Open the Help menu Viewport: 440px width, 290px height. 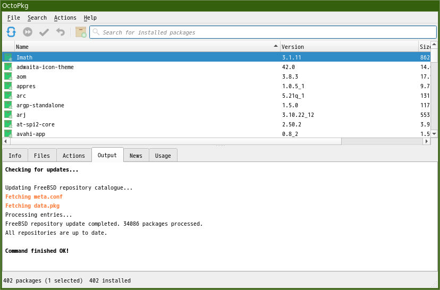pyautogui.click(x=90, y=18)
